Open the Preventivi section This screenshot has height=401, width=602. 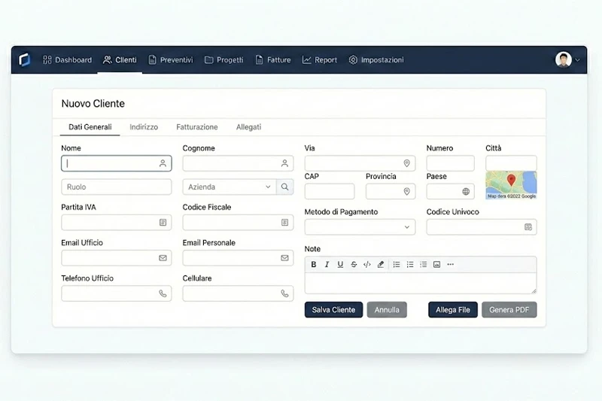pos(171,60)
